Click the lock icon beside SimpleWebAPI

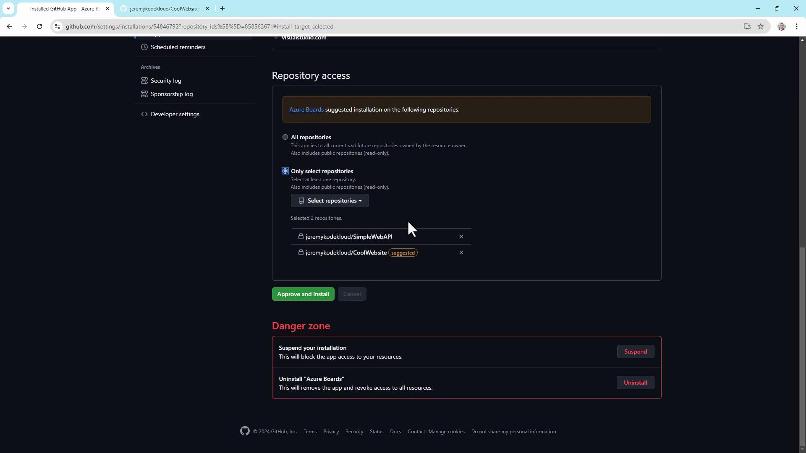point(301,236)
